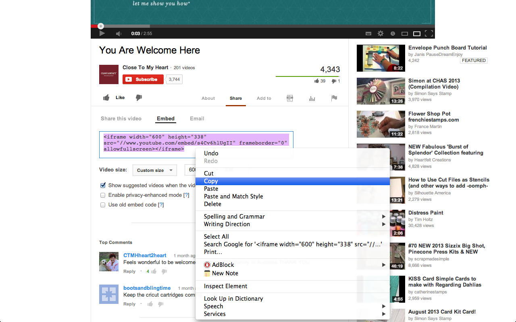Search Google for the iframe text

coord(292,244)
